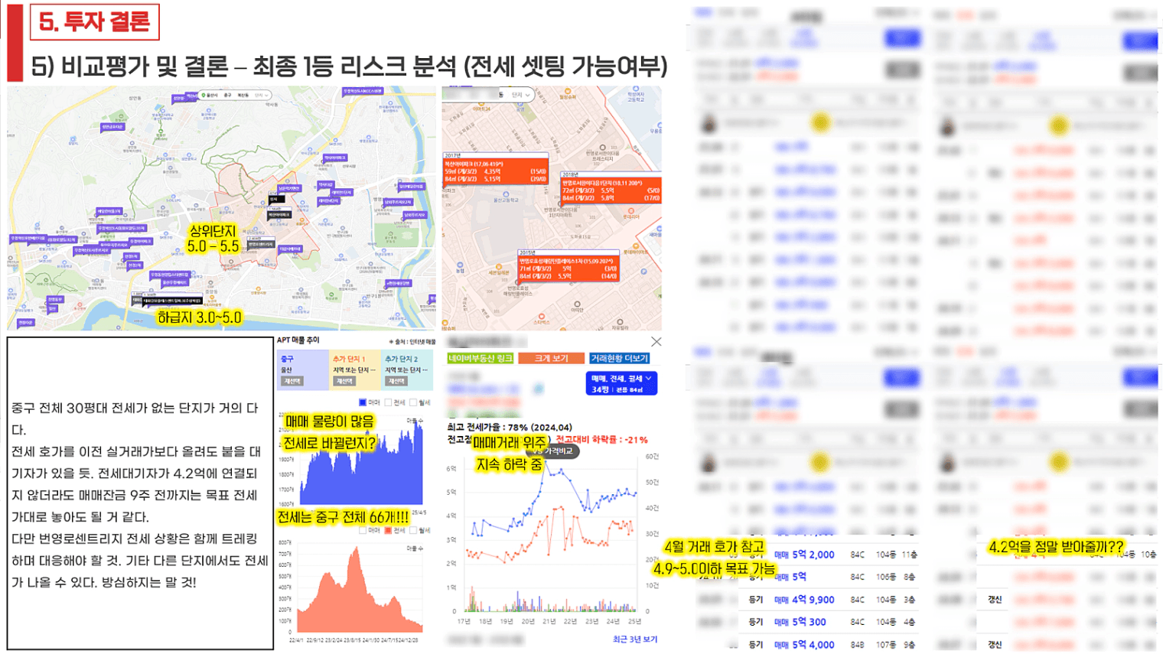Image resolution: width=1163 pixels, height=654 pixels.
Task: Toggle 매매 checkbox above blue listing chart
Action: [363, 402]
